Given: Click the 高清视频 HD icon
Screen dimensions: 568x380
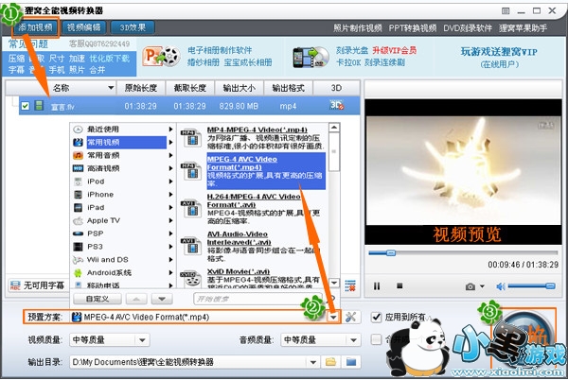Looking at the screenshot, I should (x=78, y=168).
